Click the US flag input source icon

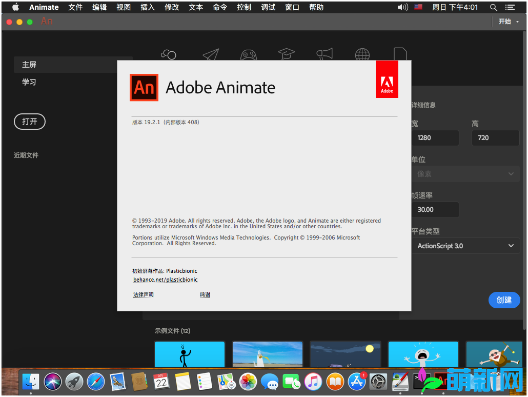click(x=418, y=7)
